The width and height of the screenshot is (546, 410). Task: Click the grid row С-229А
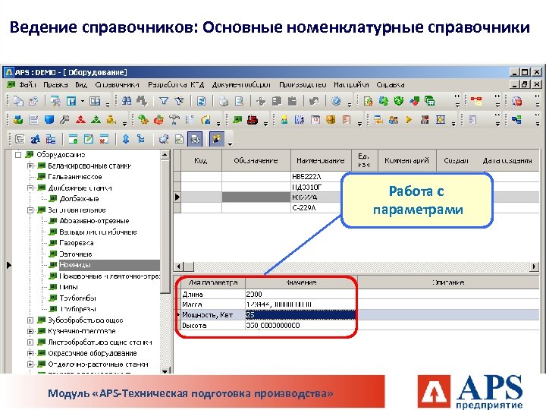pyautogui.click(x=356, y=208)
